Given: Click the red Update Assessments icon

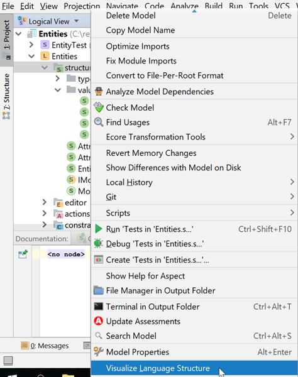Looking at the screenshot, I should pyautogui.click(x=99, y=321).
